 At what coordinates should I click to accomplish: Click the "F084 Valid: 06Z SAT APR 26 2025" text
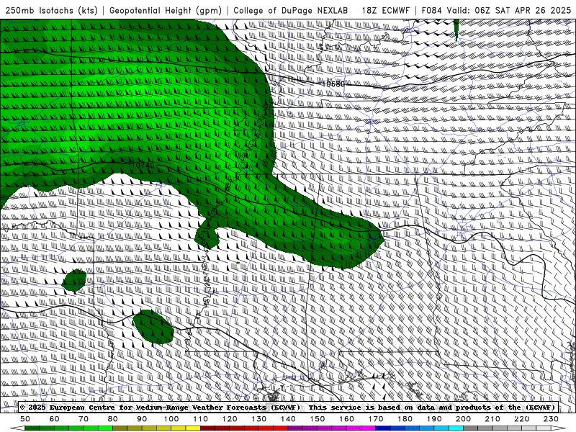[496, 10]
